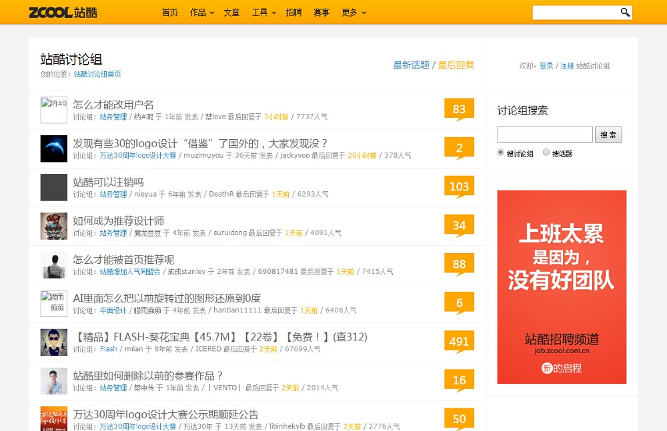Switch to 最新话题 tab

(411, 65)
